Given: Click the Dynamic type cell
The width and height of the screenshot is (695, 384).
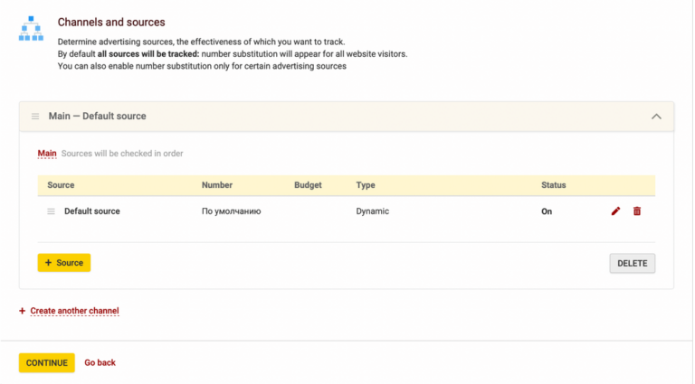Looking at the screenshot, I should point(372,211).
